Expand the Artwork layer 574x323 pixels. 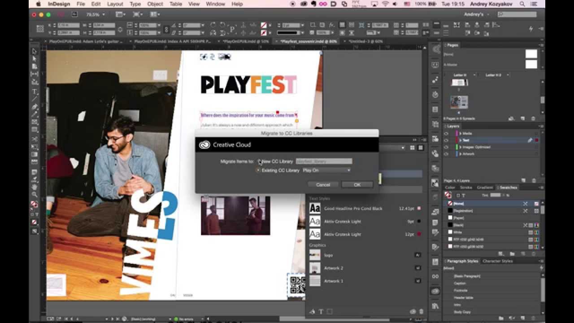(x=461, y=154)
